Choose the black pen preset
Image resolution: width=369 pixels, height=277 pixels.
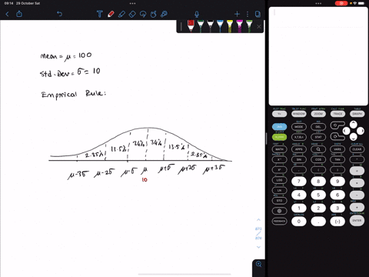210,26
